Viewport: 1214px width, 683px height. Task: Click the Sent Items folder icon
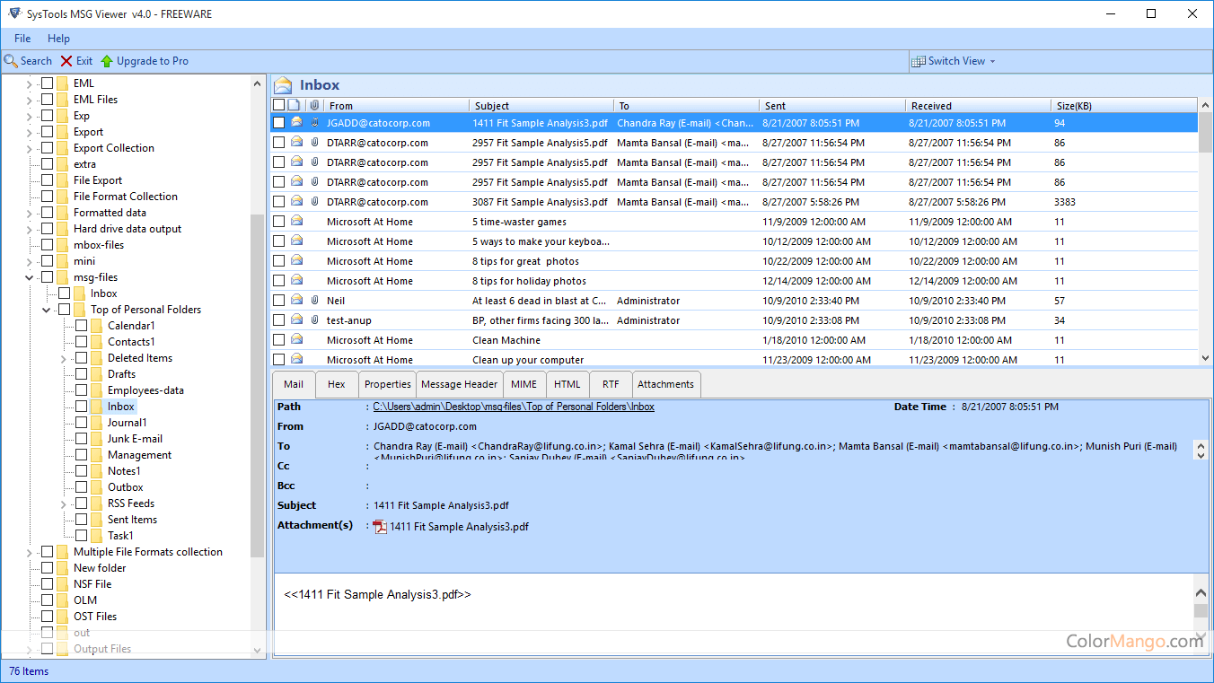(97, 520)
